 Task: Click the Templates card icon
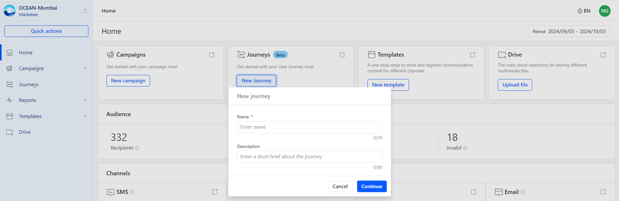372,55
